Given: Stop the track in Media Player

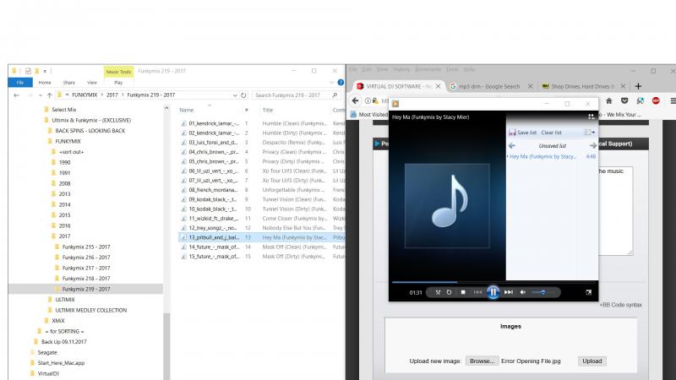Looking at the screenshot, I should coord(463,292).
